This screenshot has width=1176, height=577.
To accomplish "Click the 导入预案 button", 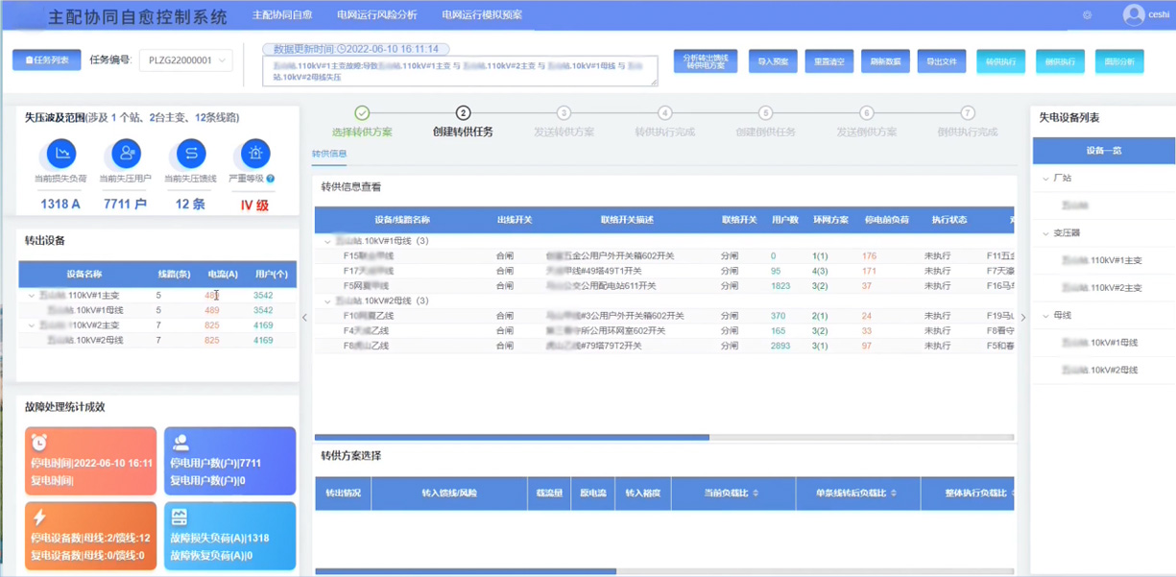I will click(773, 61).
